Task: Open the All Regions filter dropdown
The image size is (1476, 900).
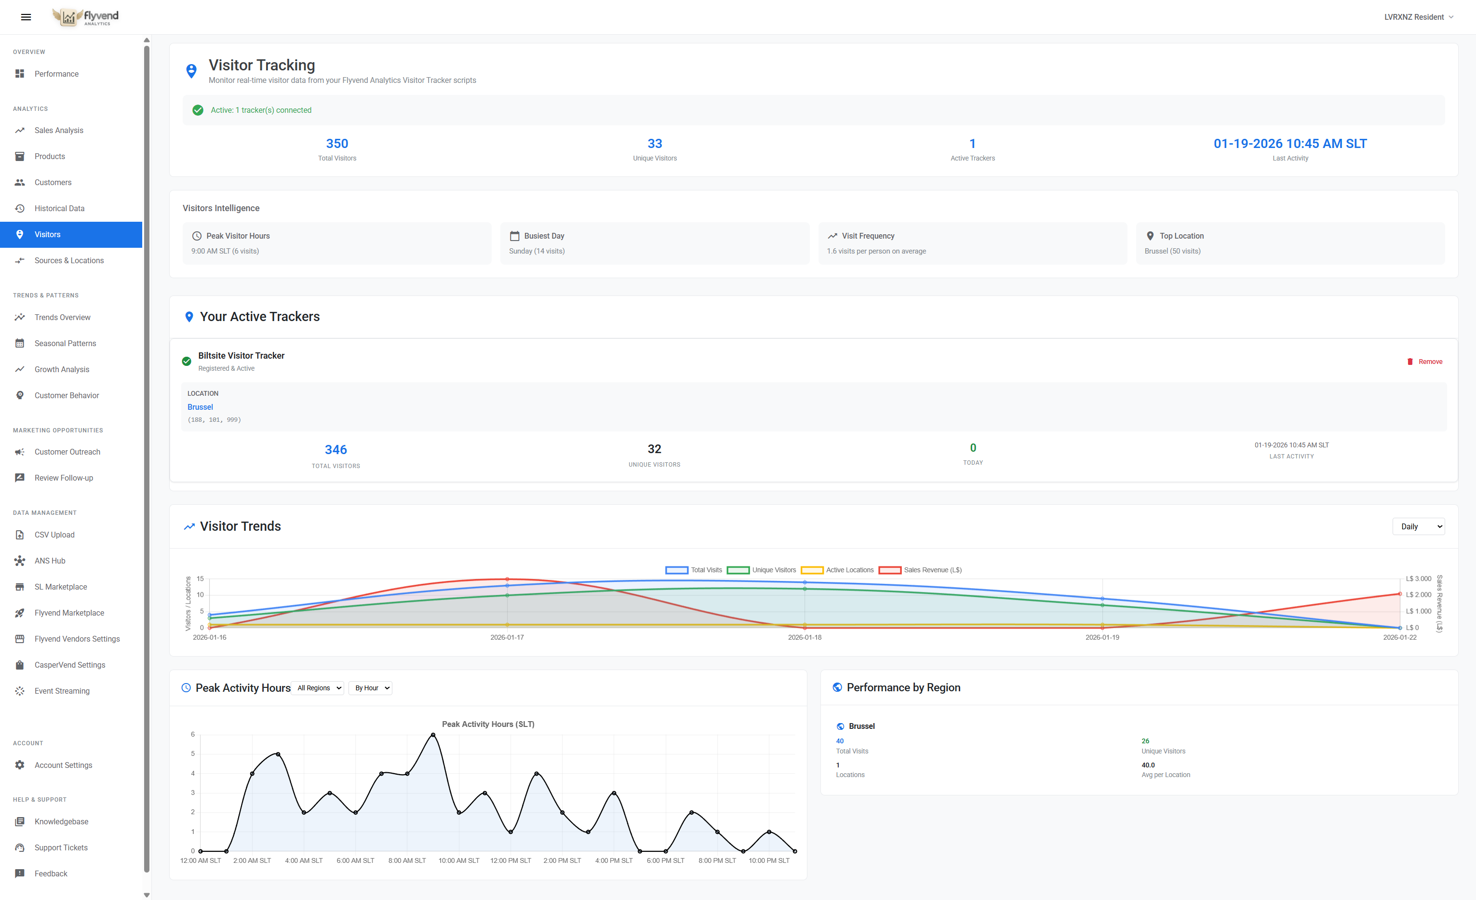Action: (x=318, y=688)
